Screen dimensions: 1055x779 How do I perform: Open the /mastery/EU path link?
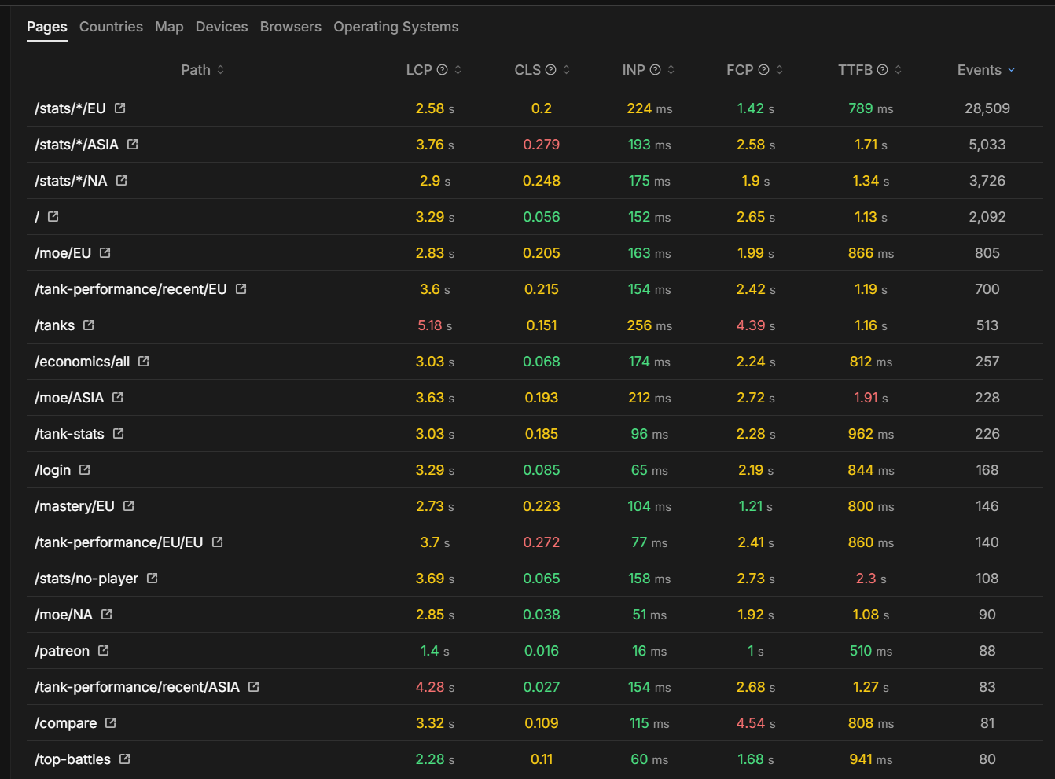click(x=75, y=506)
